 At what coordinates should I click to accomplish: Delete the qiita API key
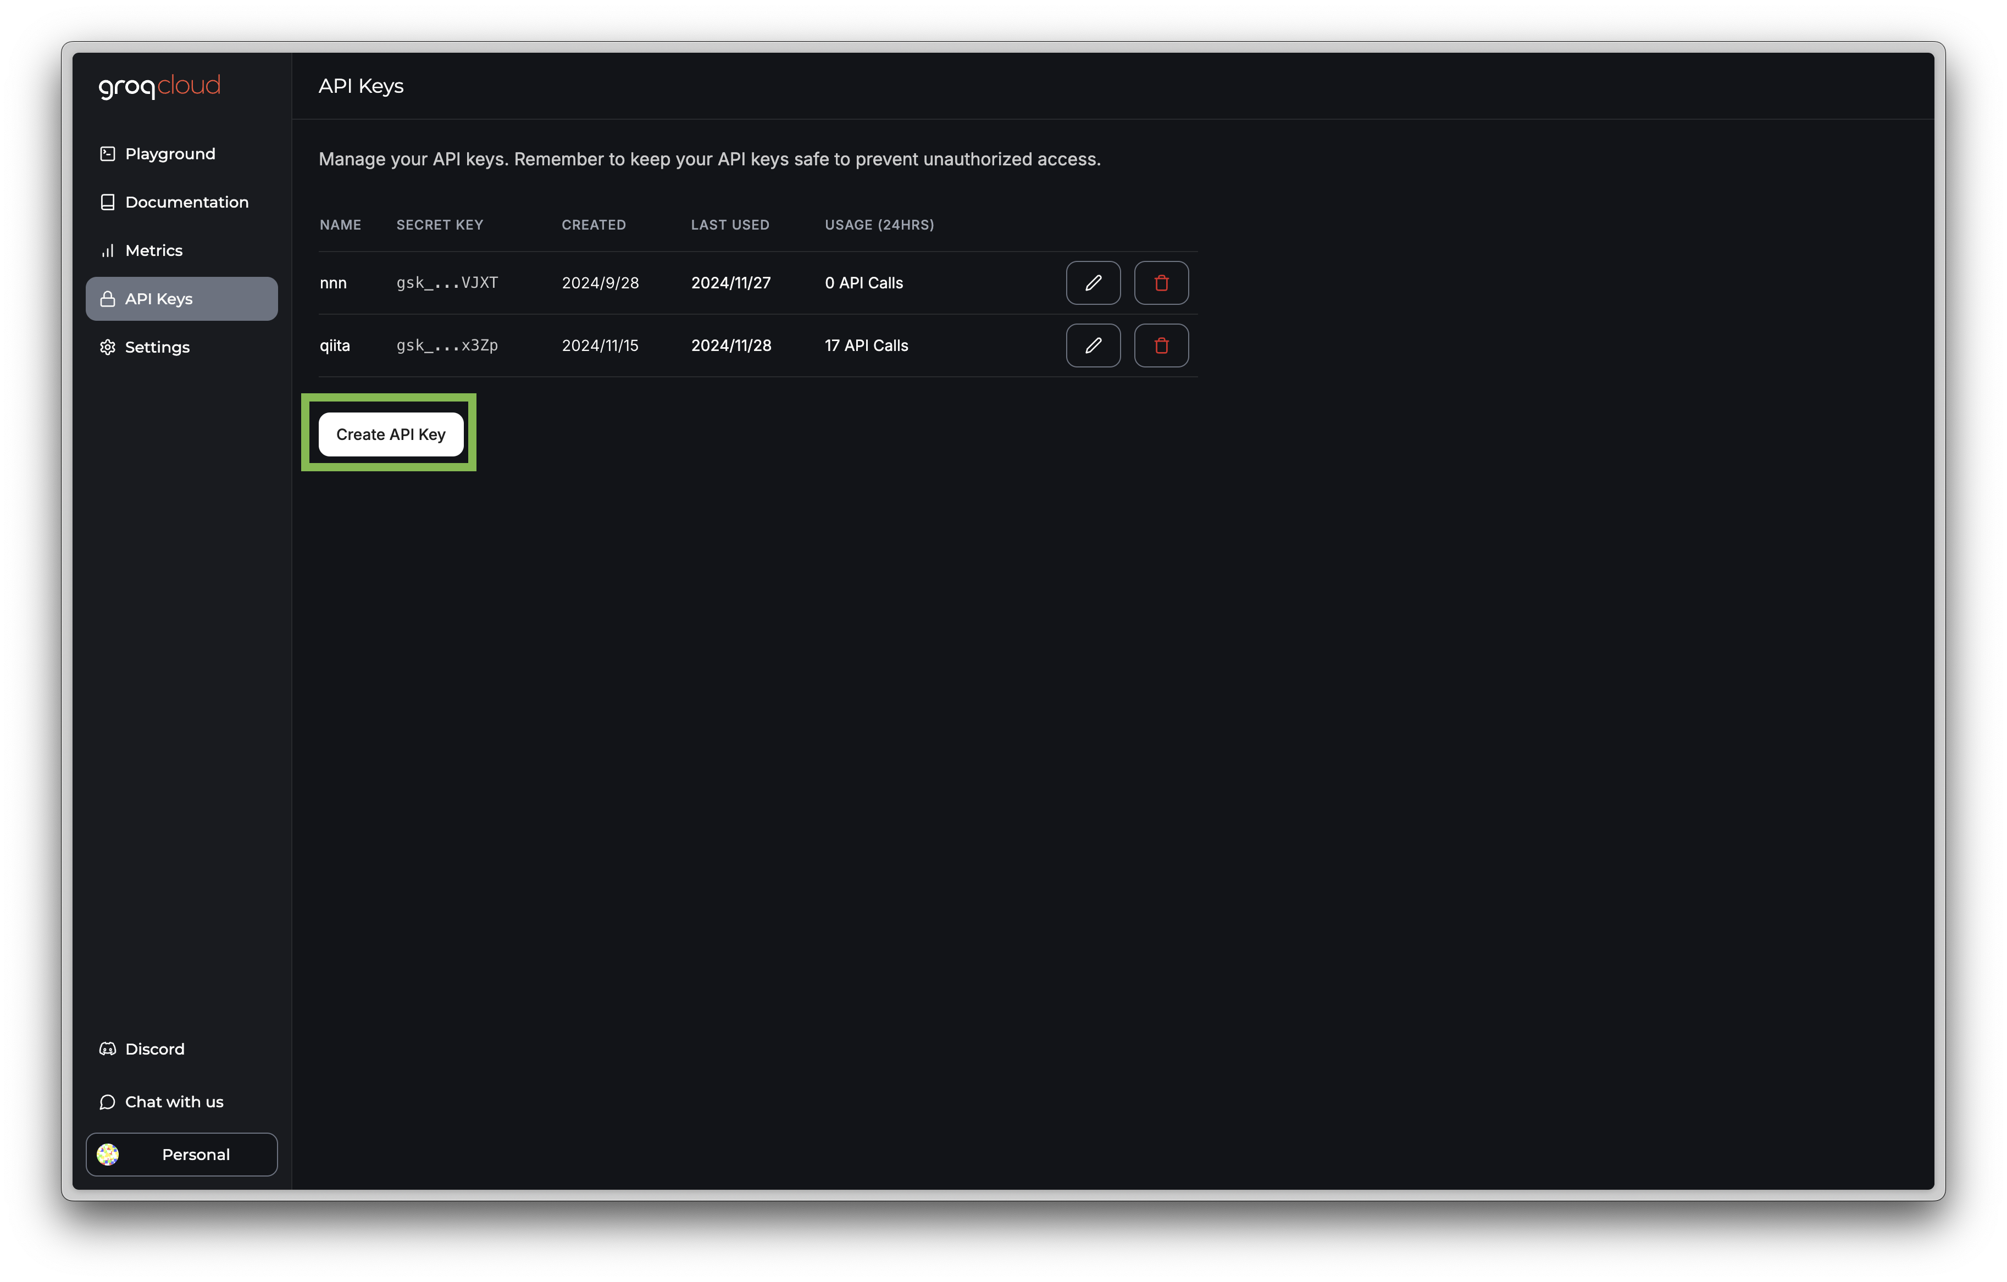click(1161, 345)
